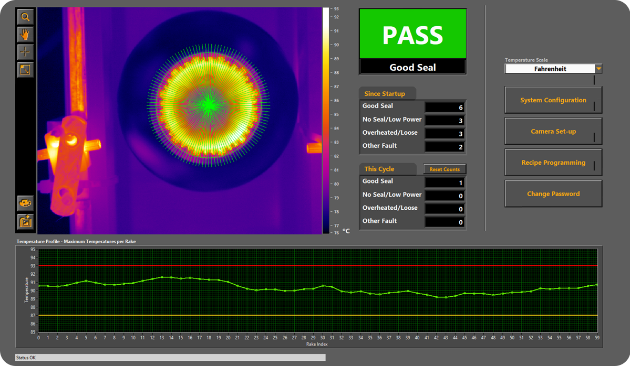Open the color palette tool
Viewport: 630px width, 366px height.
click(25, 203)
